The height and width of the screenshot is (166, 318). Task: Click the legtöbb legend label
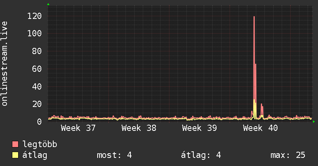tap(40, 144)
